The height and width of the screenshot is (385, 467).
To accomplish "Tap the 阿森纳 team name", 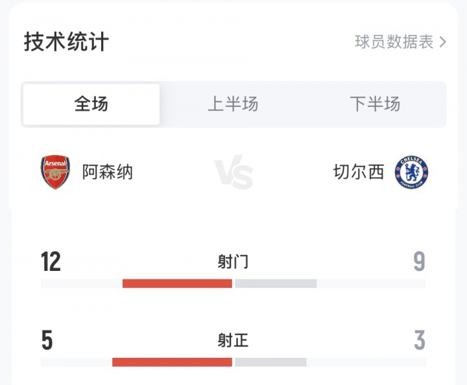I will tap(108, 172).
